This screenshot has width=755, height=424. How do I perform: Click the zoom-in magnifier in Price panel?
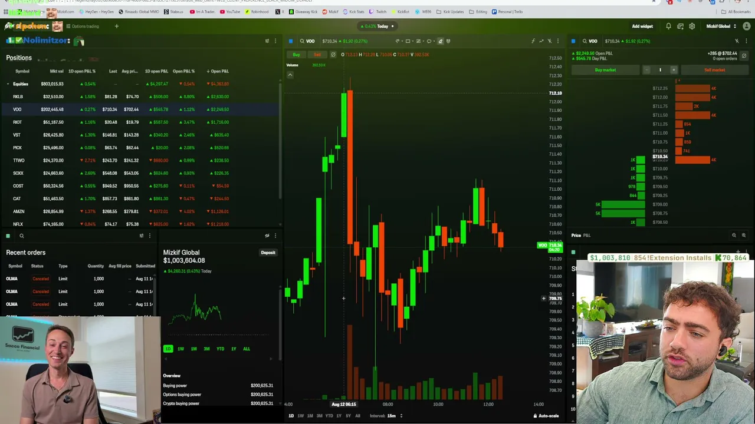coord(743,236)
